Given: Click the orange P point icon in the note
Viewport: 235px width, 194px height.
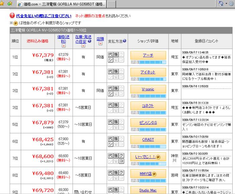Looking at the screenshot, I should click(x=15, y=23).
